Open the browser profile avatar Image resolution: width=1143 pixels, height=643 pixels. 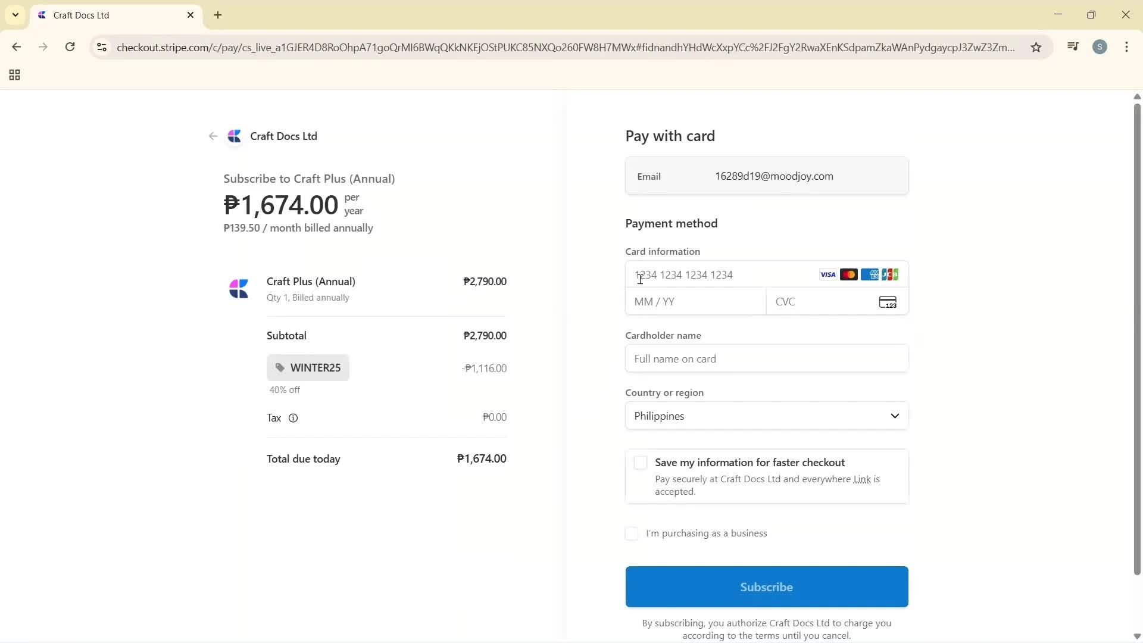[1100, 47]
